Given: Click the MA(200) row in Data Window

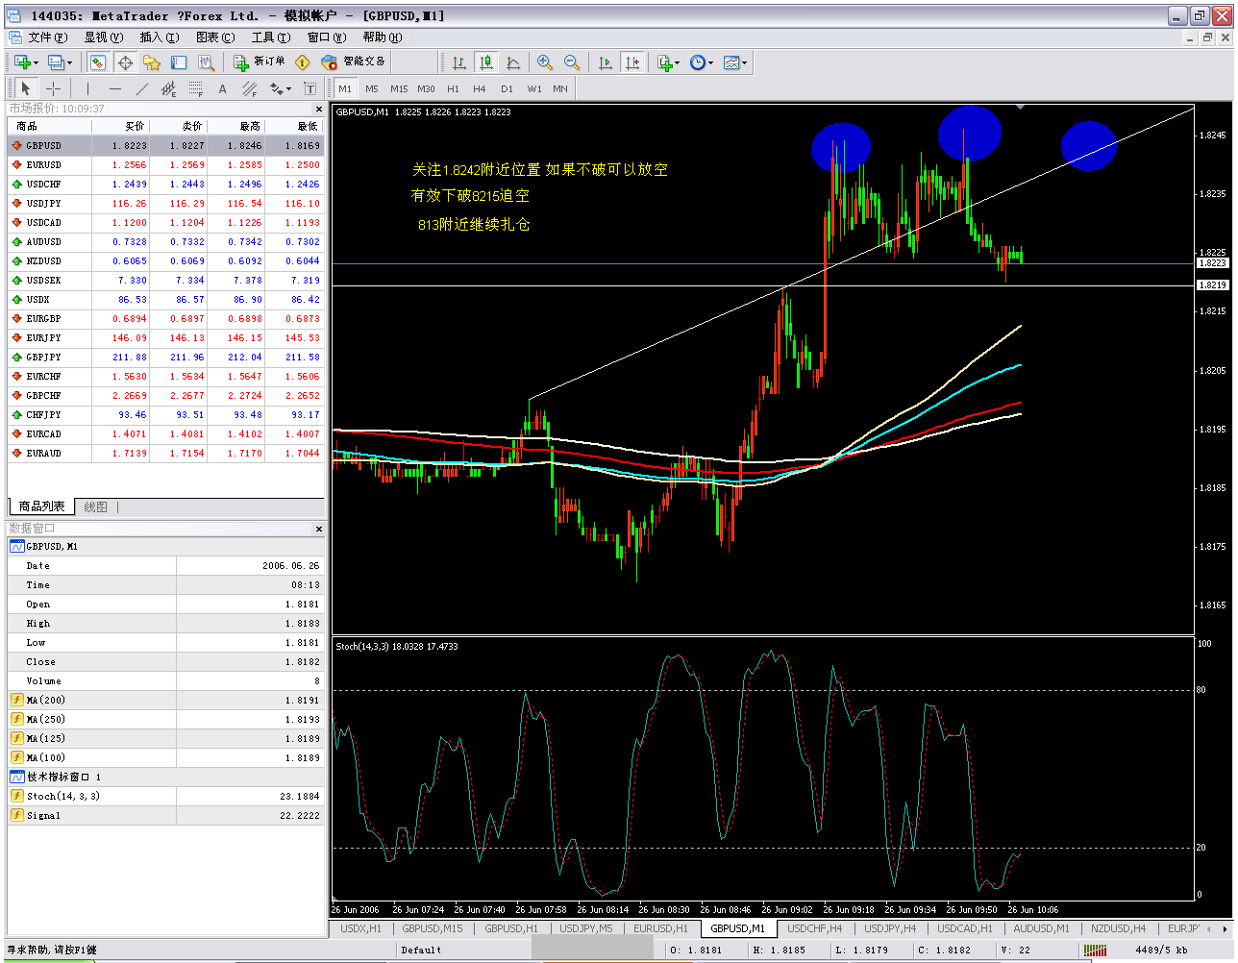Looking at the screenshot, I should [166, 700].
